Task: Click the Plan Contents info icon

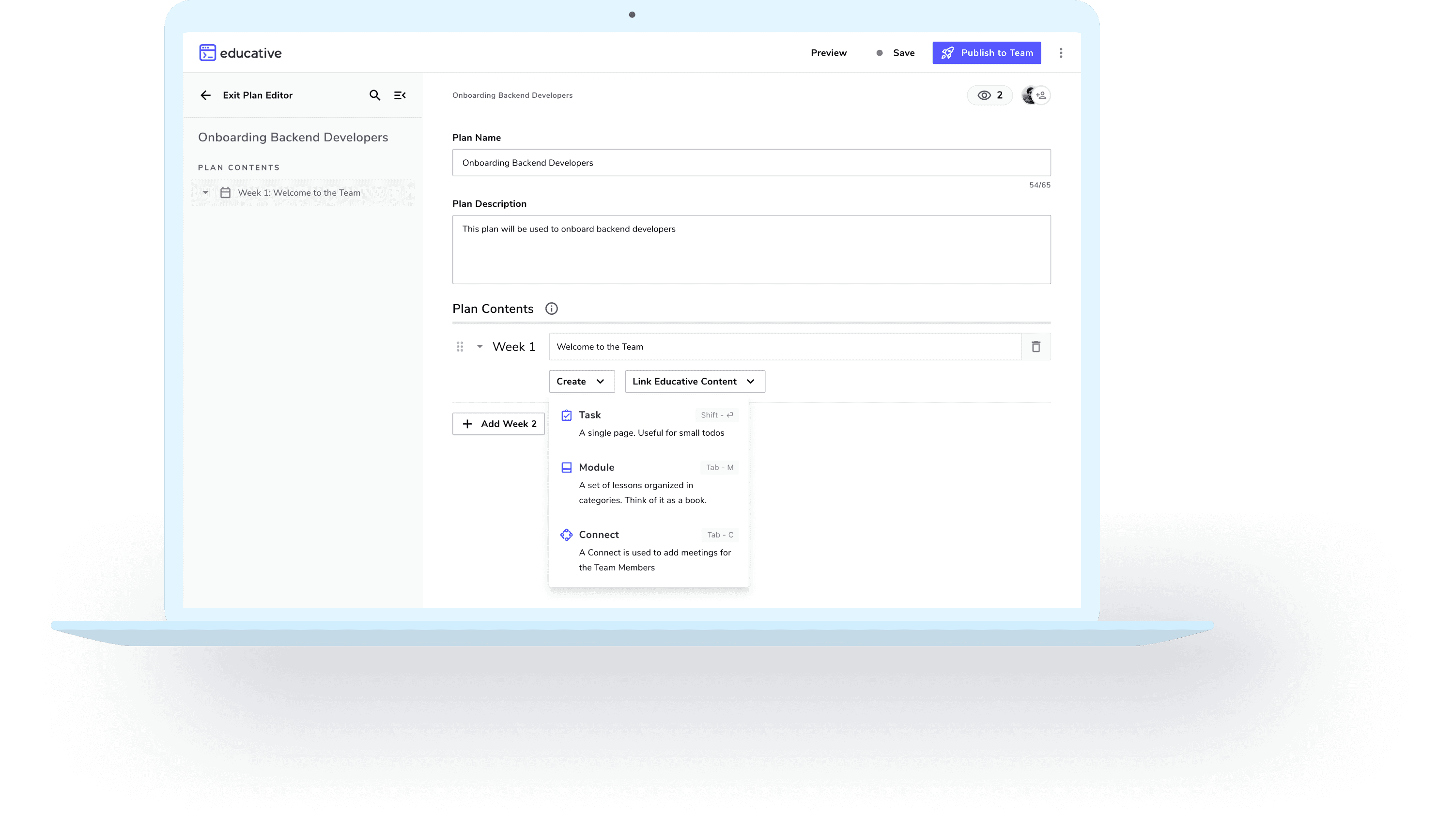Action: click(551, 308)
